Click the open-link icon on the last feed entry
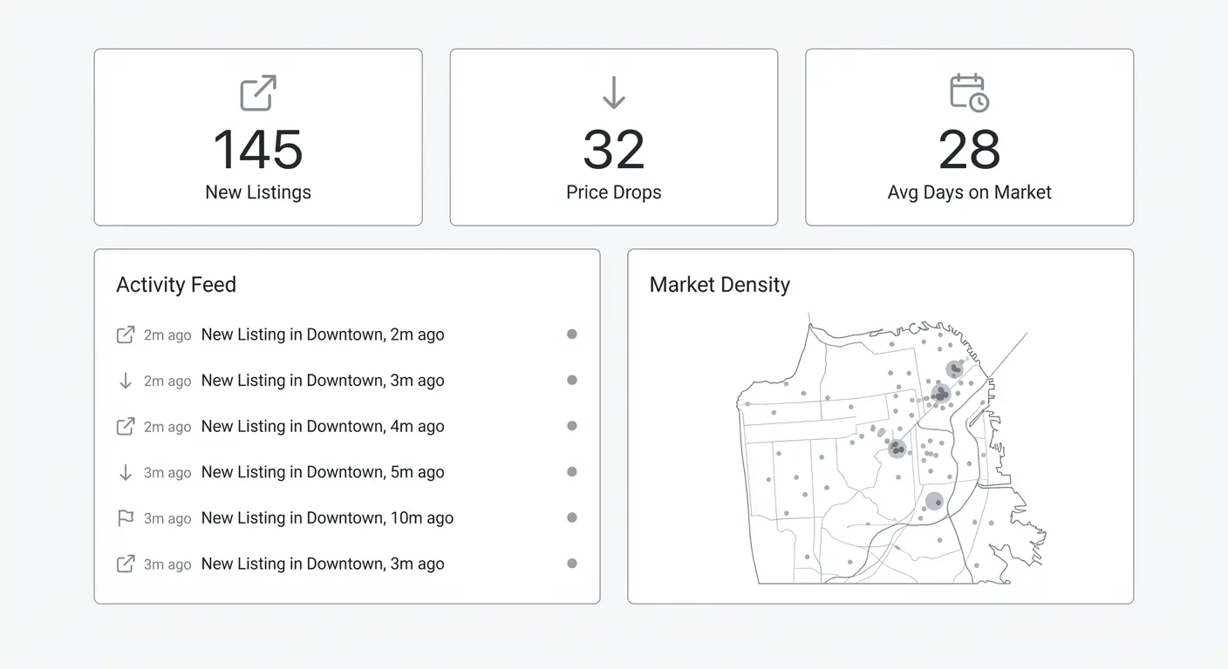Image resolution: width=1228 pixels, height=669 pixels. click(126, 564)
